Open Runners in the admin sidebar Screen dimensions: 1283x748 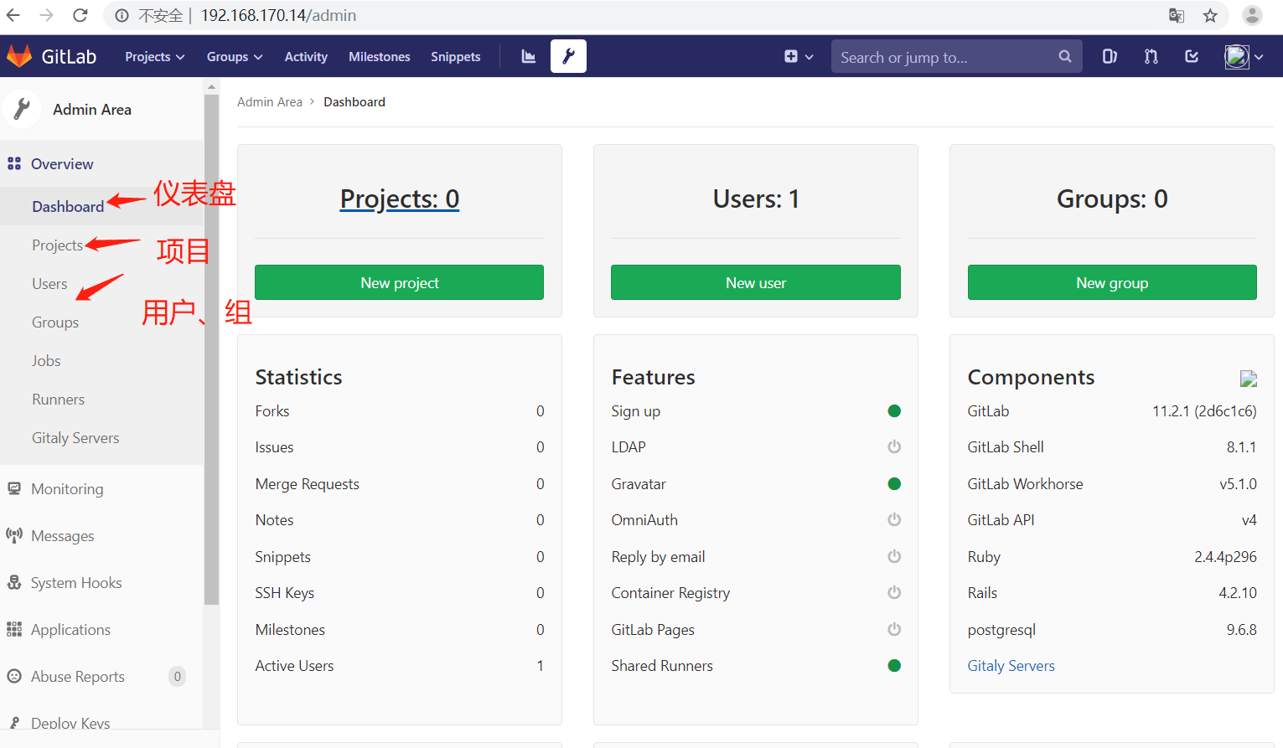(58, 400)
